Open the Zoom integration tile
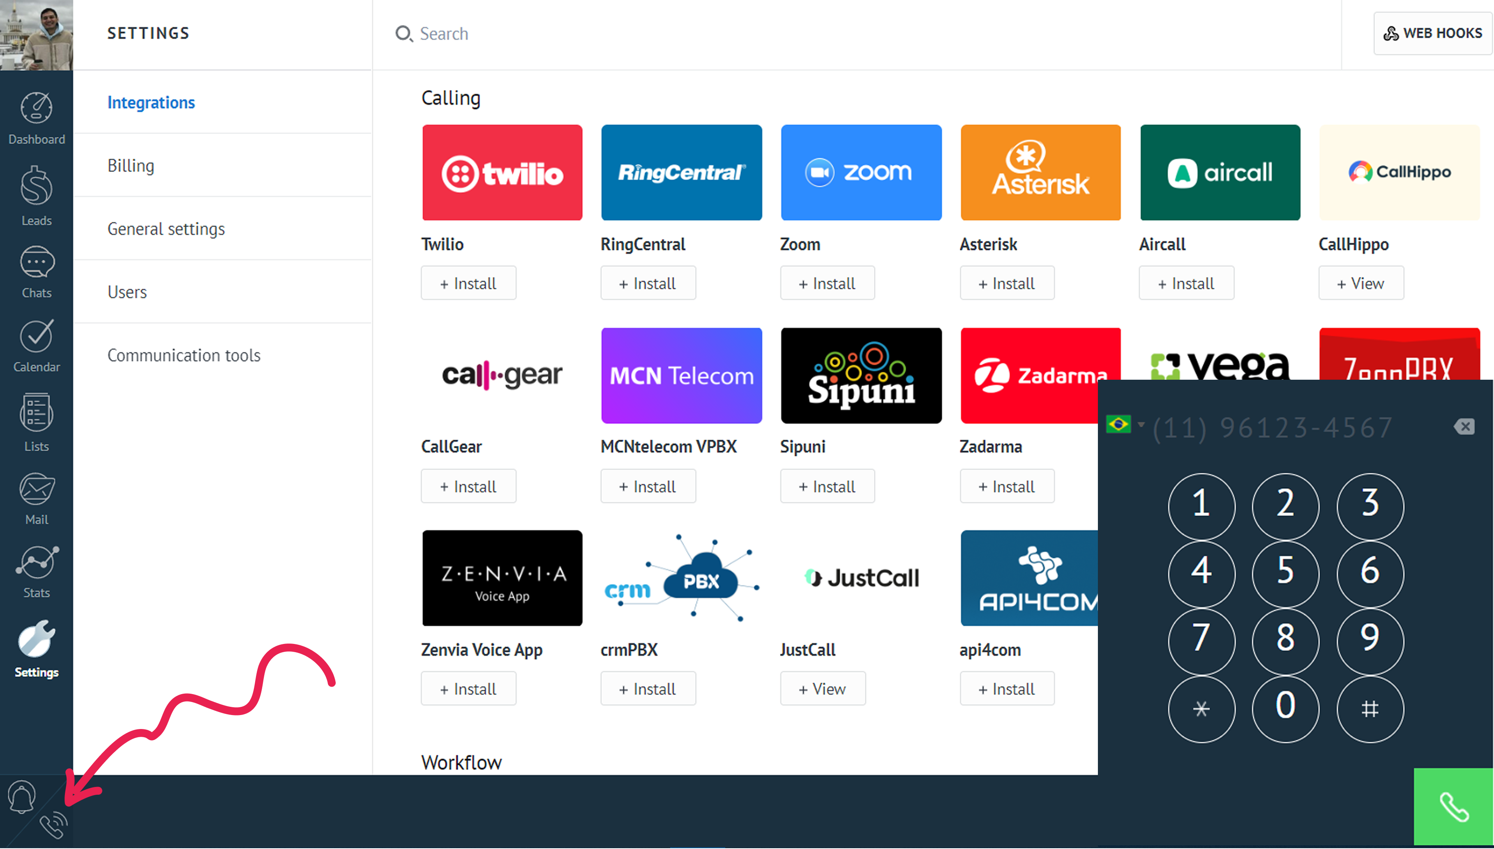Screen dimensions: 1494x849 point(861,173)
